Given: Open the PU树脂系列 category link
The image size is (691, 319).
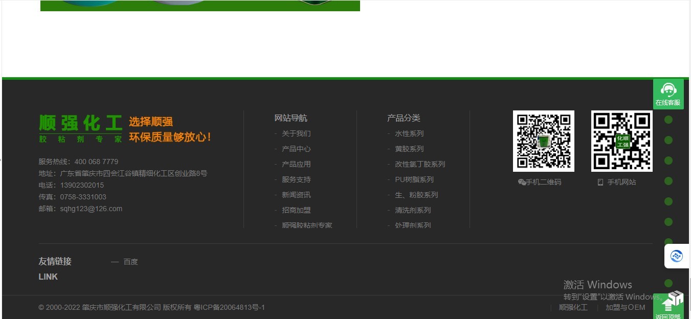Looking at the screenshot, I should coord(414,179).
